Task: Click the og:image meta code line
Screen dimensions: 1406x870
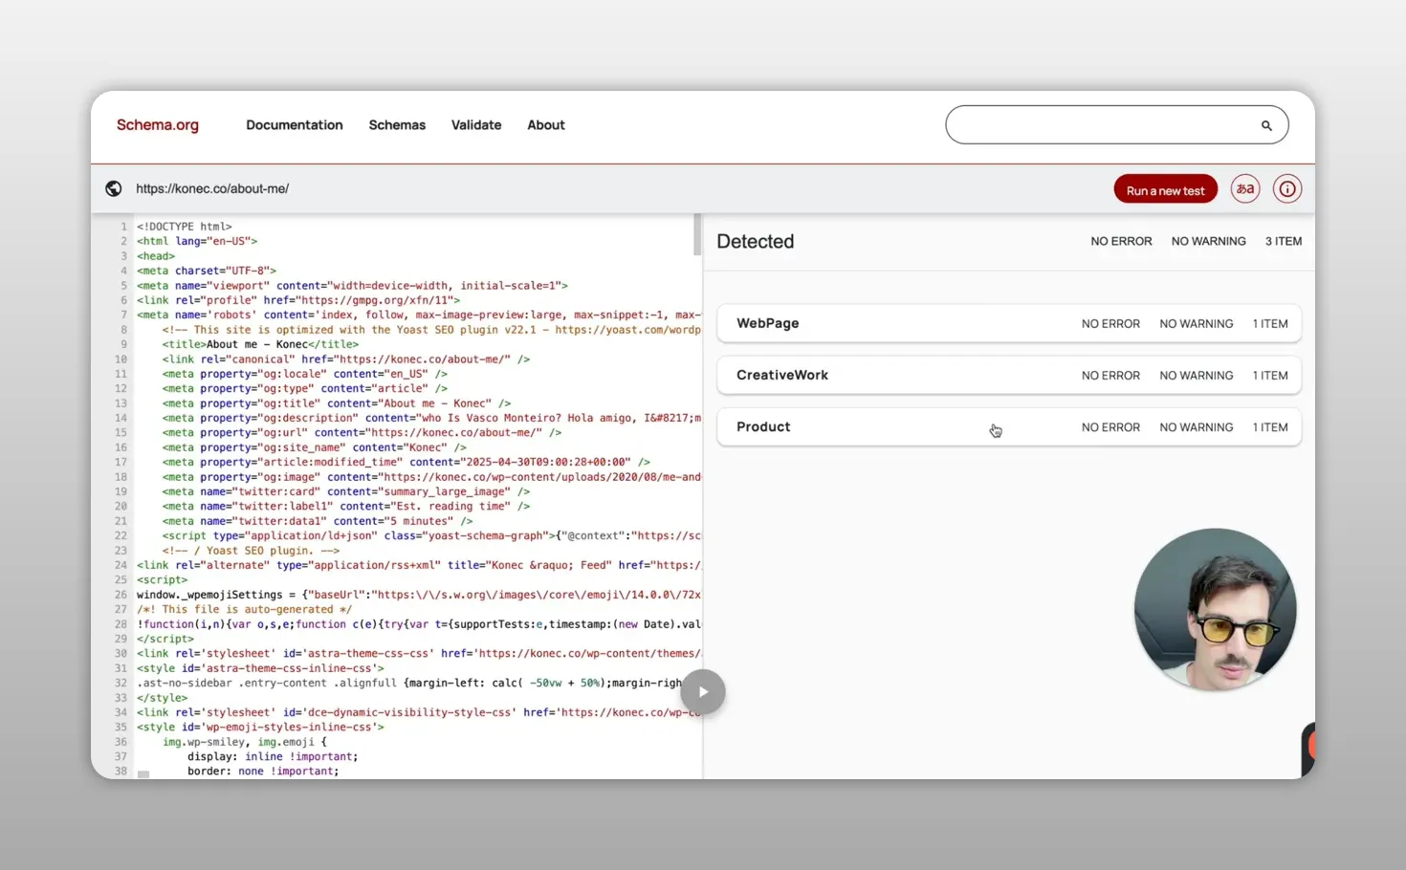Action: point(431,477)
